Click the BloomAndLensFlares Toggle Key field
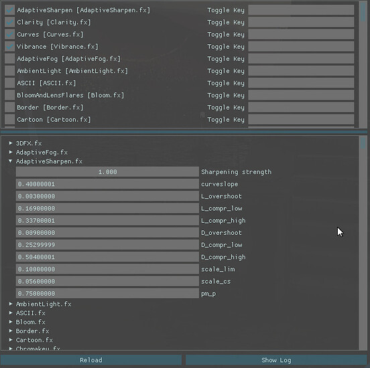Image resolution: width=370 pixels, height=368 pixels. tap(301, 95)
